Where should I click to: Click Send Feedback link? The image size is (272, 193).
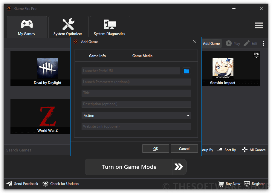22,184
